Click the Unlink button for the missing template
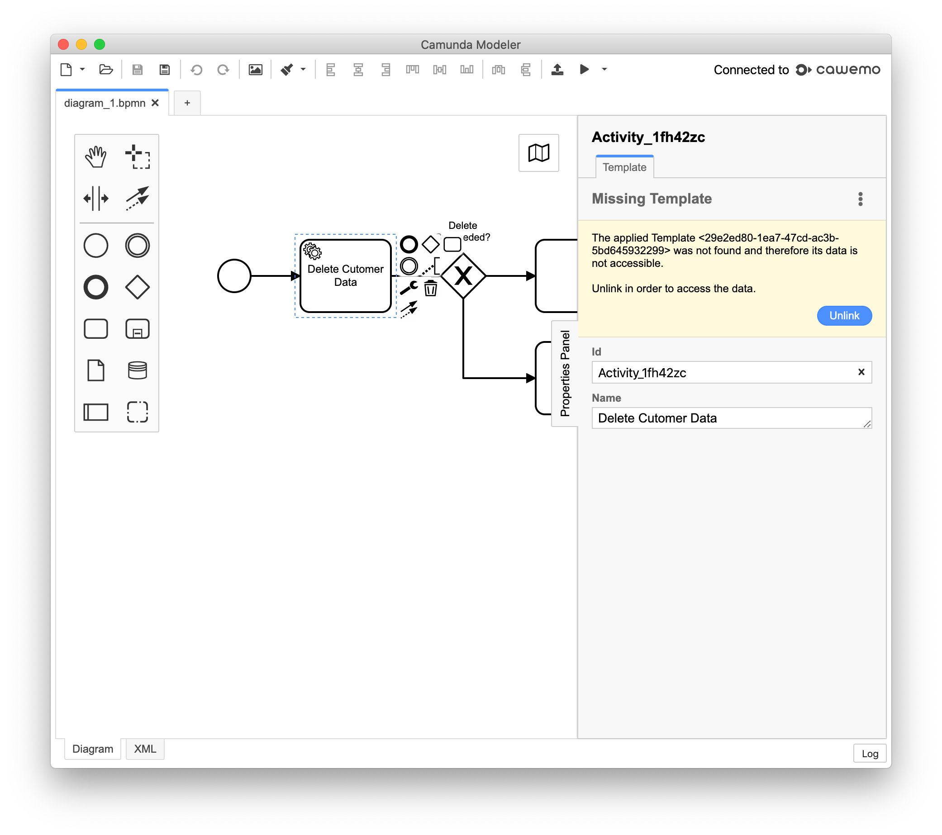 tap(844, 316)
